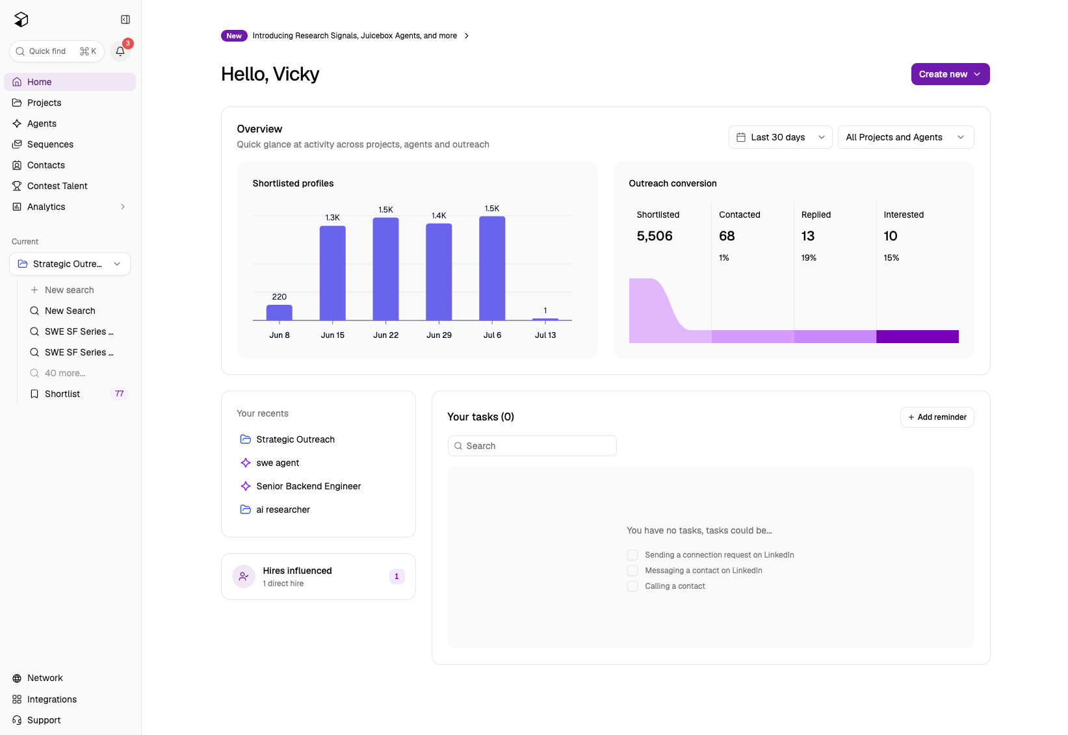Image resolution: width=1068 pixels, height=735 pixels.
Task: Click New search under current project
Action: coord(70,290)
